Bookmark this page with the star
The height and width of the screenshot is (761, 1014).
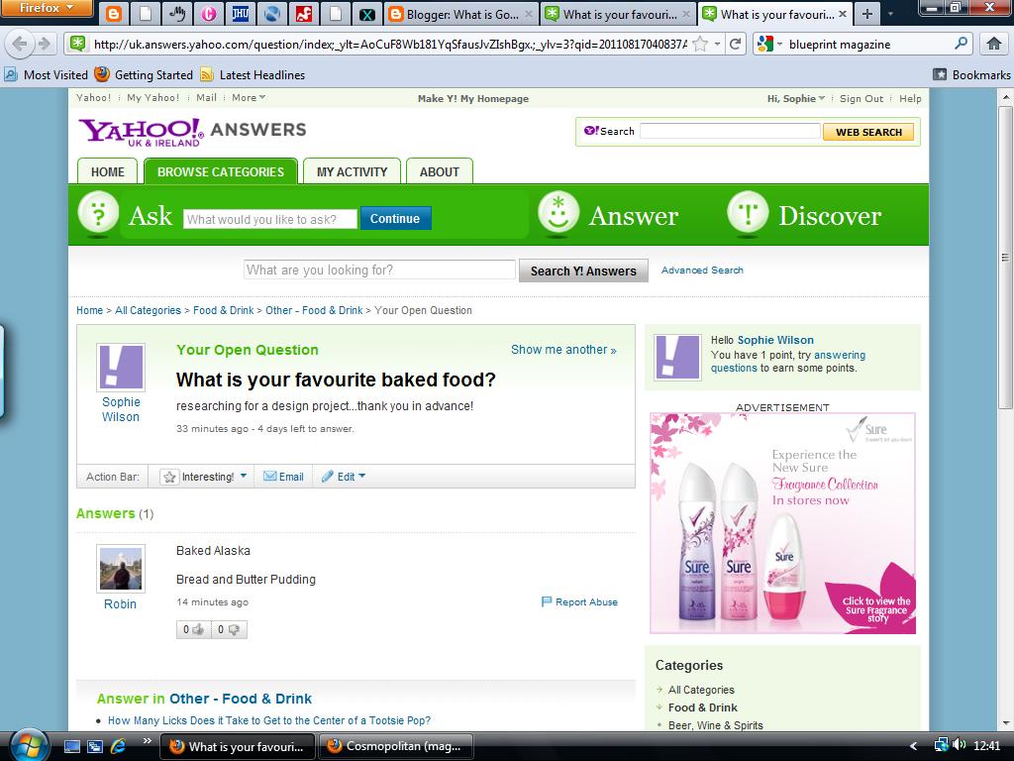[700, 44]
